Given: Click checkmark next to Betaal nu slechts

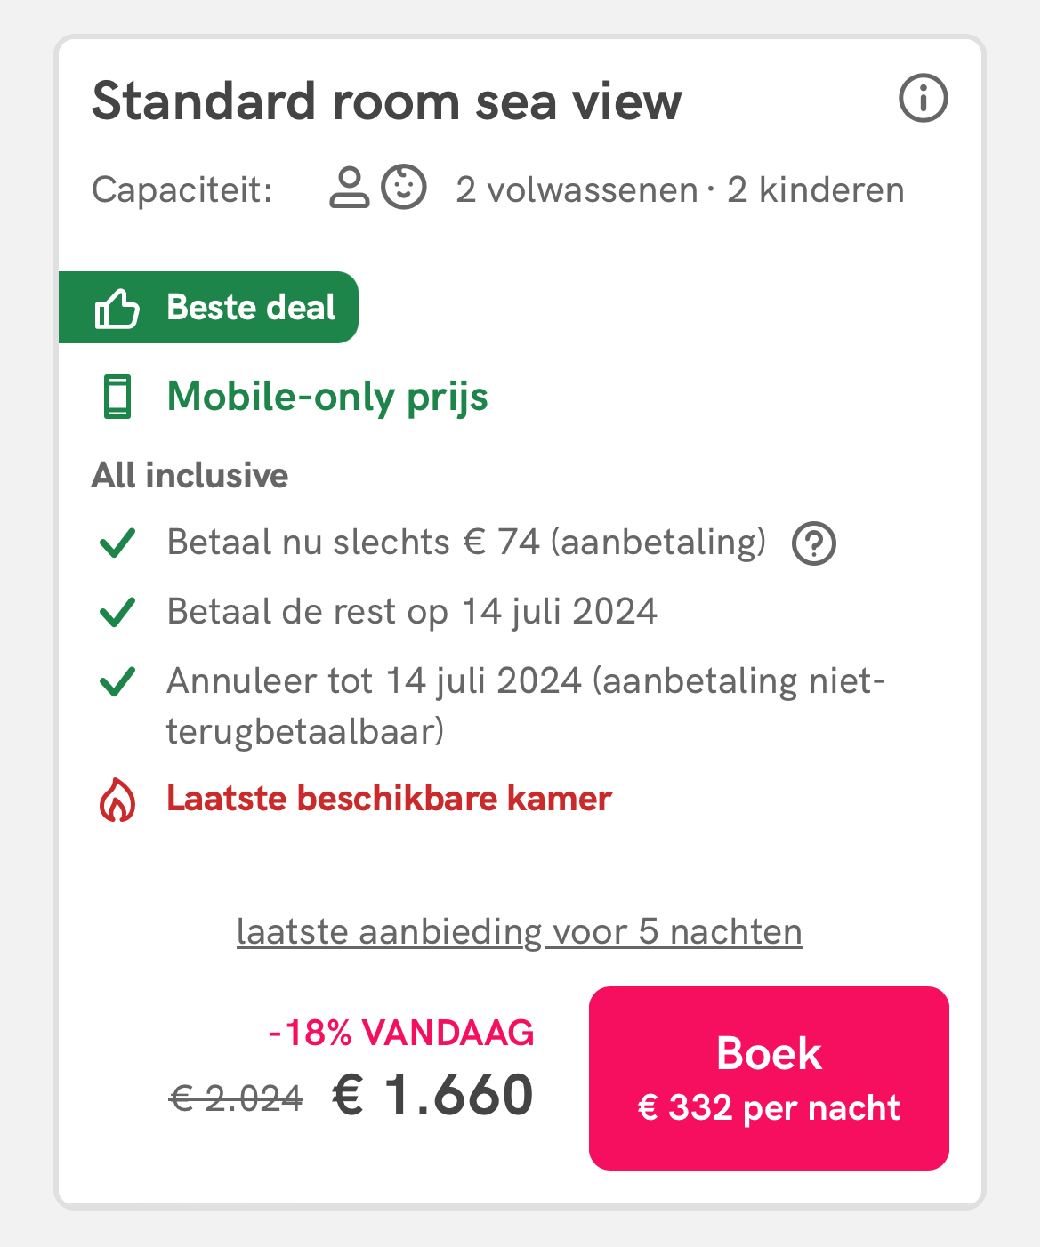Looking at the screenshot, I should click(117, 543).
